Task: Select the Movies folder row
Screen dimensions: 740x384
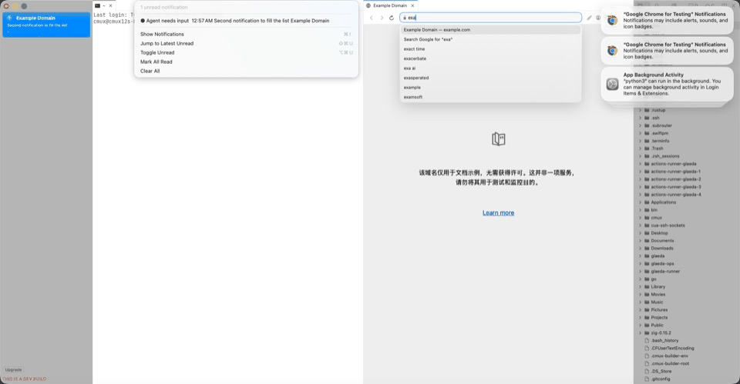Action: 687,295
